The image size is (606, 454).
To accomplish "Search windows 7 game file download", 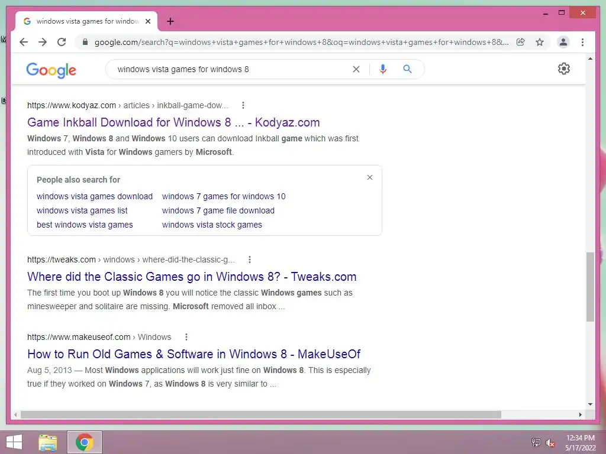I will 218,210.
